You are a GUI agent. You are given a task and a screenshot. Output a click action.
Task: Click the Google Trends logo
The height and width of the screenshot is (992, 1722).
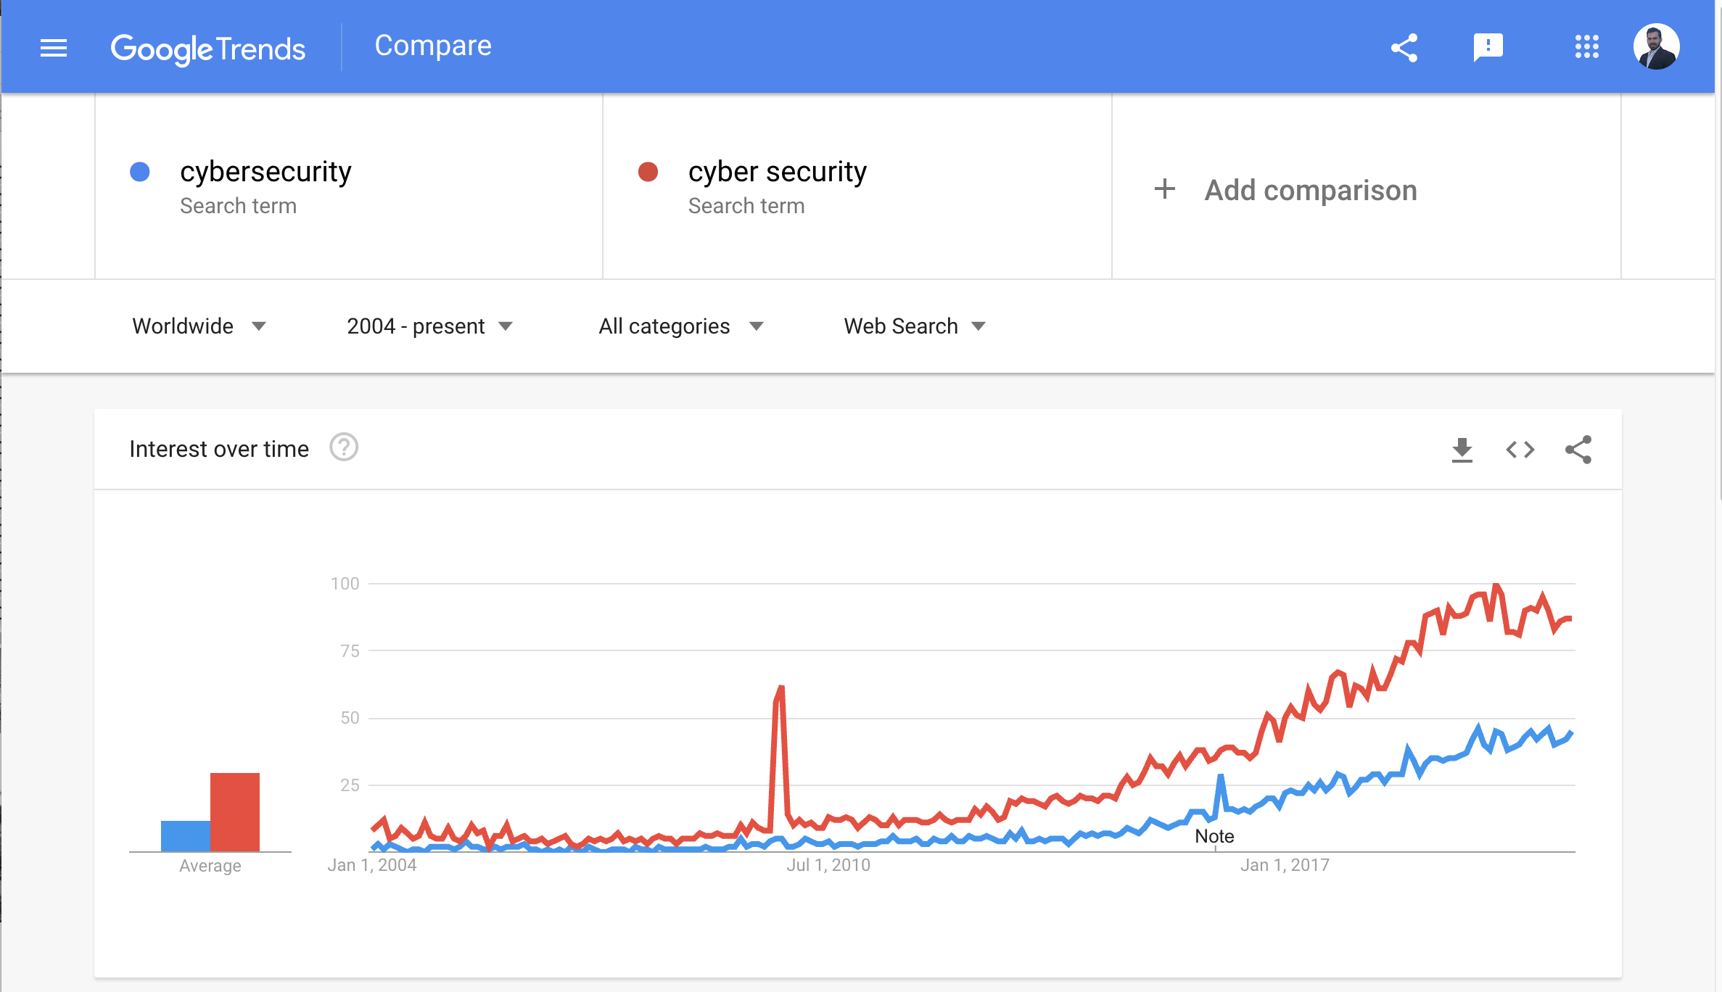[x=208, y=46]
